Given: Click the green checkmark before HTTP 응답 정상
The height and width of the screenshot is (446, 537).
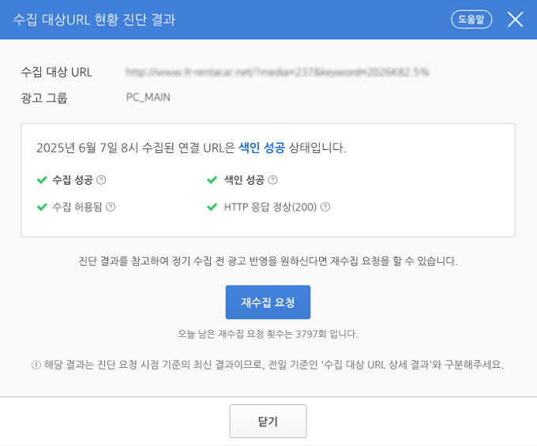Looking at the screenshot, I should (x=212, y=207).
